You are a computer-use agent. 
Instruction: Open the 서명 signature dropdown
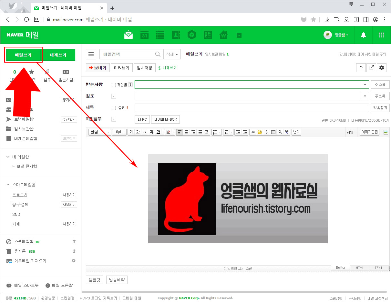351,132
